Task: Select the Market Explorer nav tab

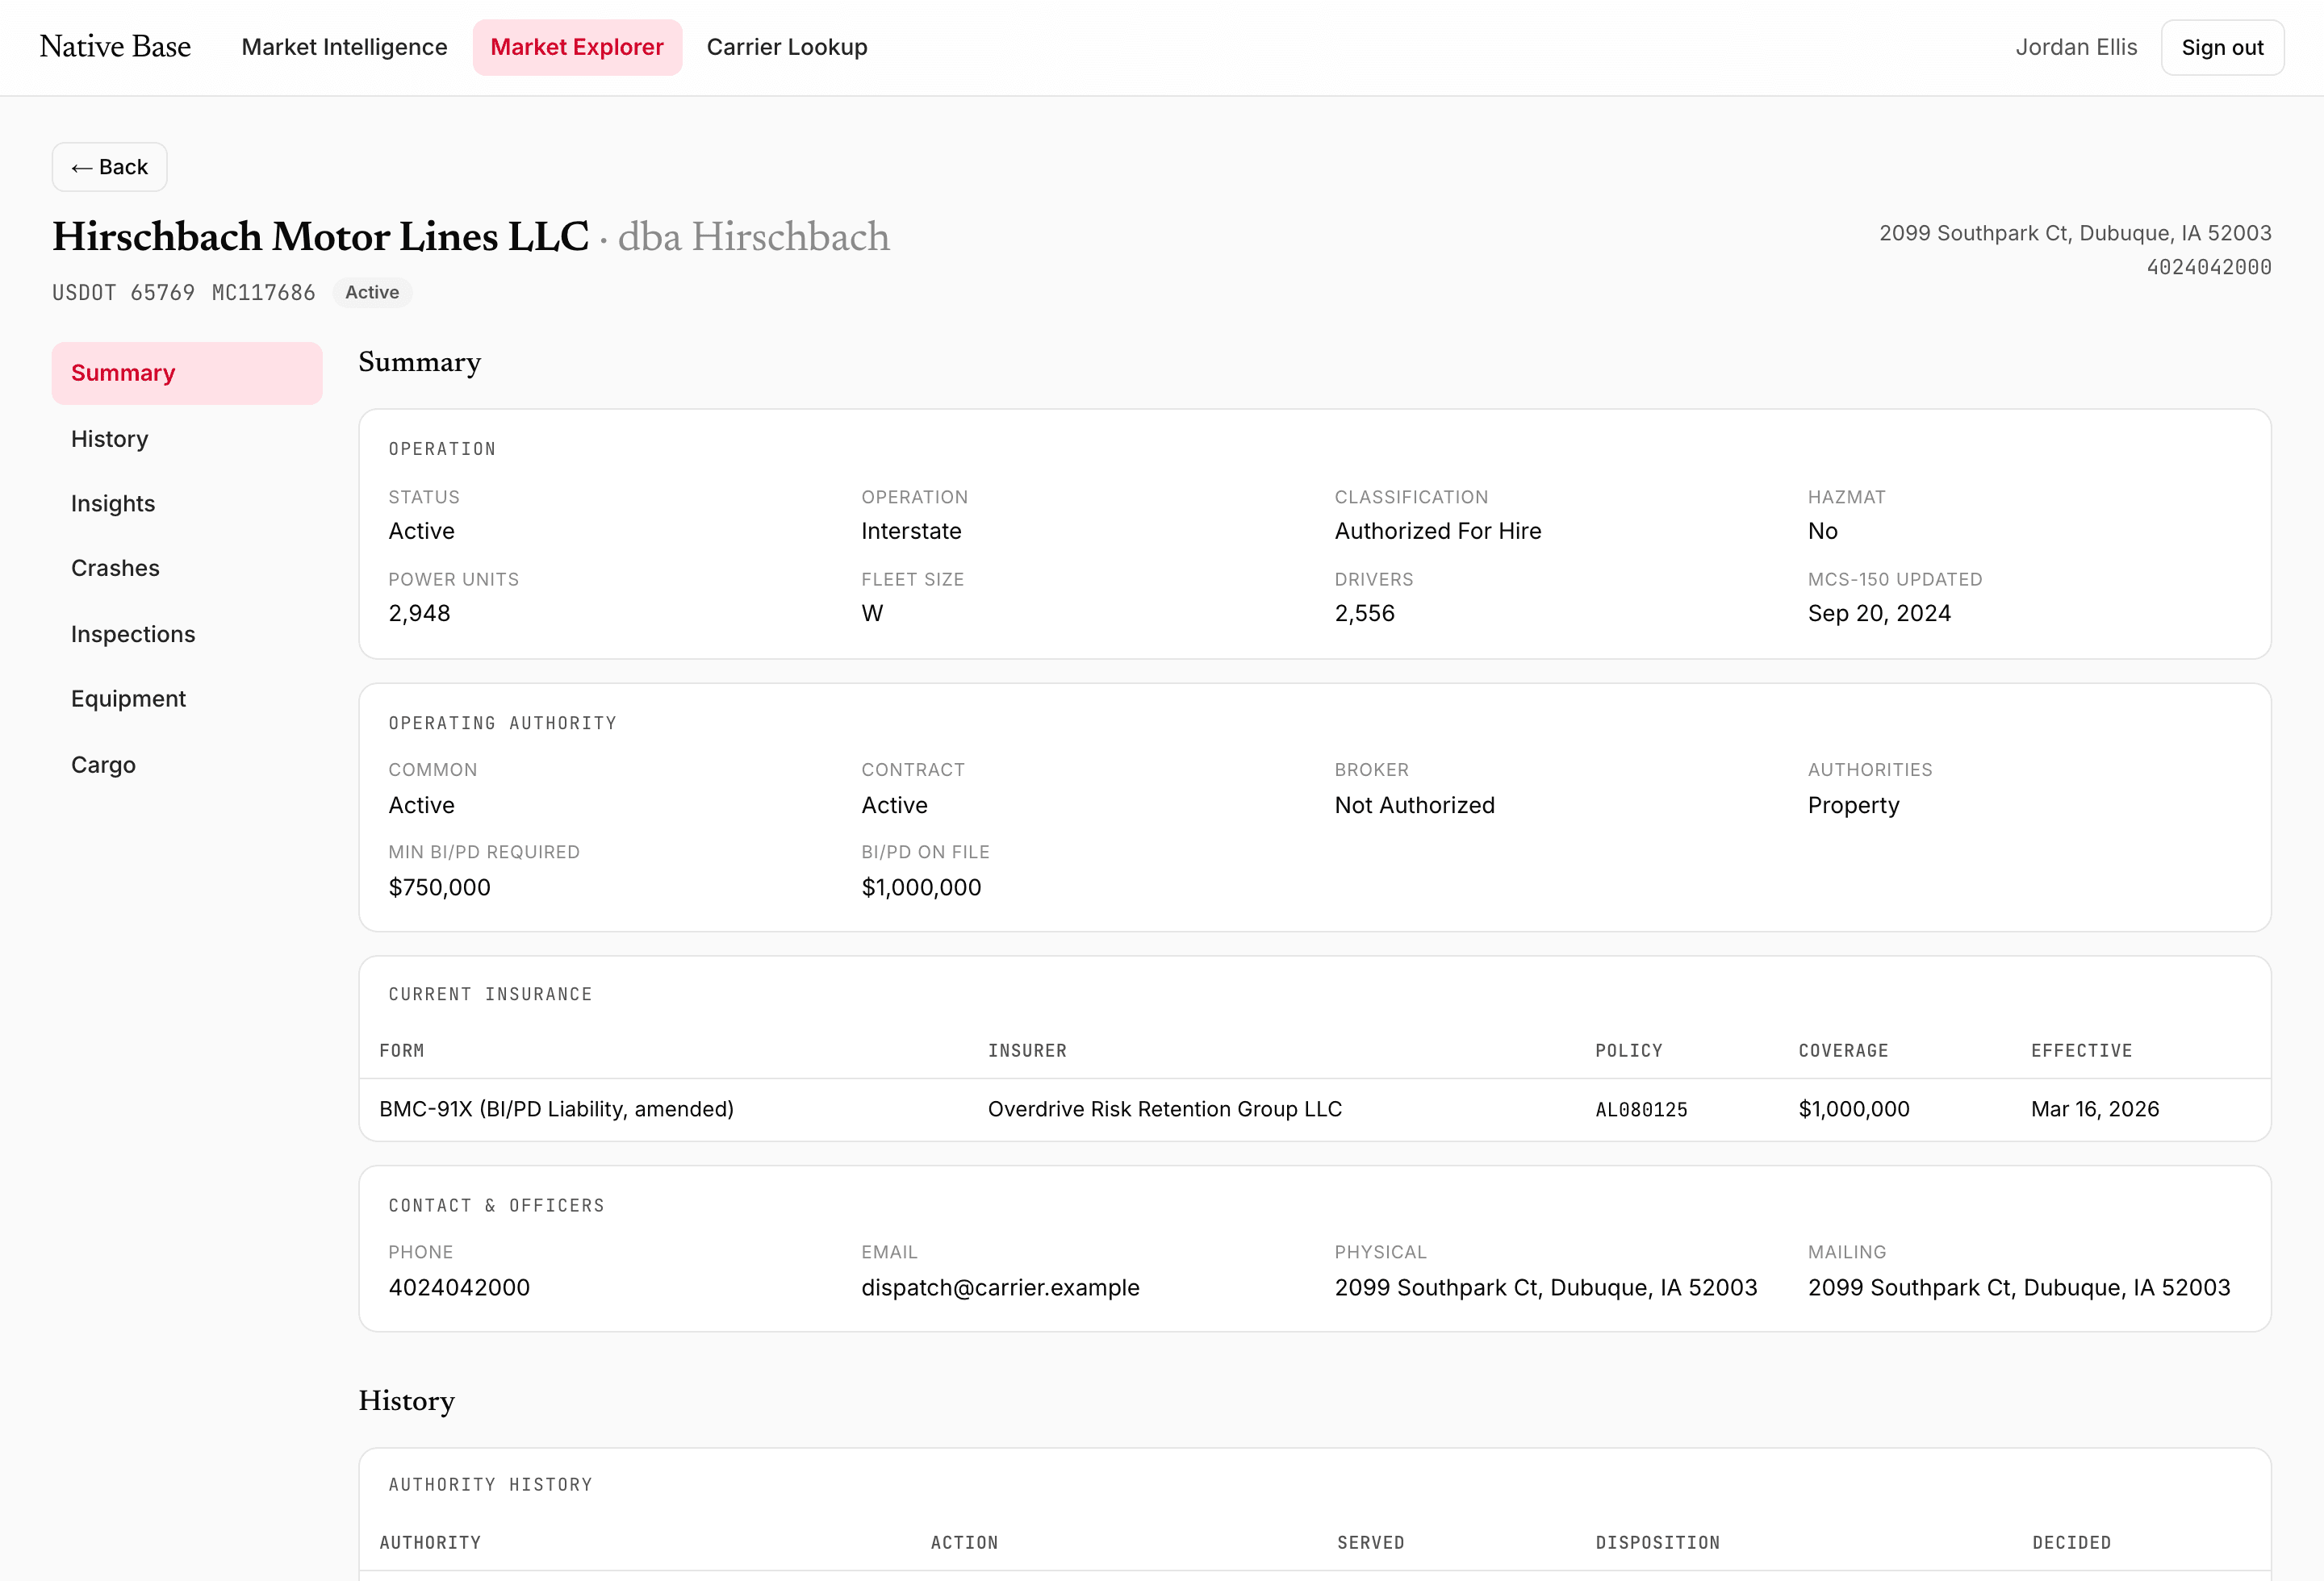Action: [577, 47]
